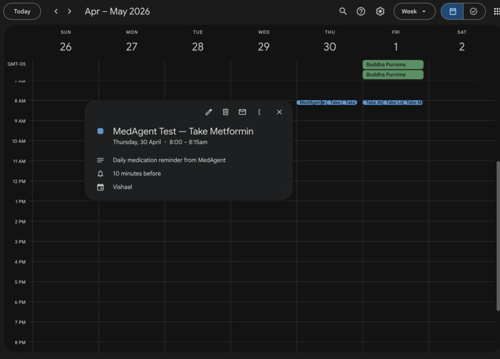
Task: Open day view for Sunday 26
Action: (66, 47)
